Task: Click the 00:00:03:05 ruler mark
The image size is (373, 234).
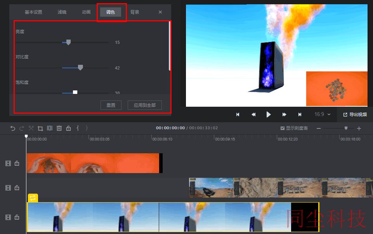Action: click(x=99, y=139)
